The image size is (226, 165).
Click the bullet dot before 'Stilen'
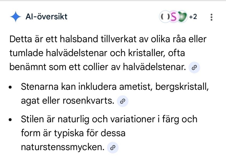[x=10, y=119]
